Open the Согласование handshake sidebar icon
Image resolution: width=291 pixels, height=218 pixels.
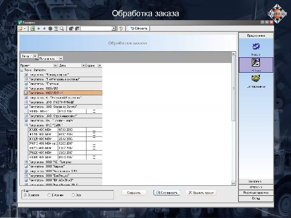[x=256, y=79]
